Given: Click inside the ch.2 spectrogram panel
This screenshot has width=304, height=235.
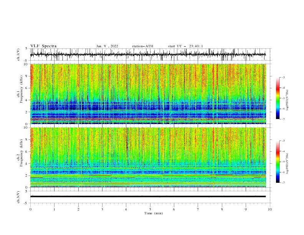Looking at the screenshot, I should click(x=148, y=157).
